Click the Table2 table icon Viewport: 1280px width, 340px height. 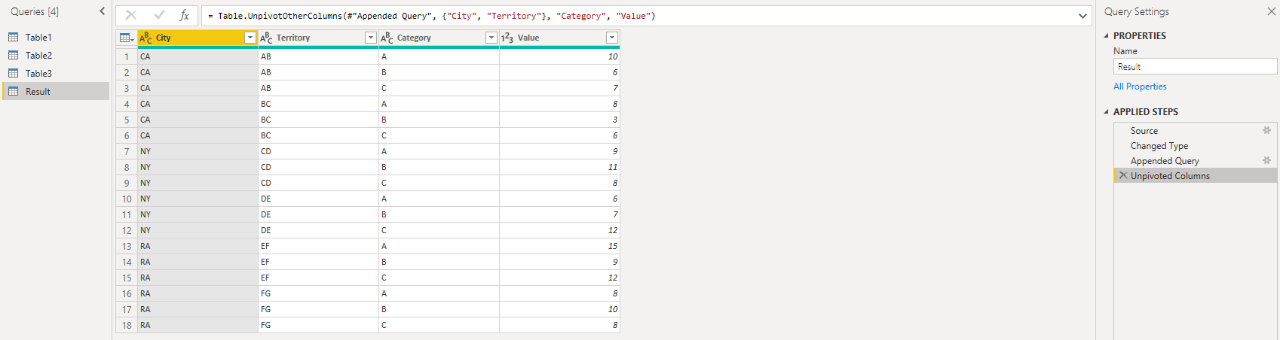(x=14, y=55)
